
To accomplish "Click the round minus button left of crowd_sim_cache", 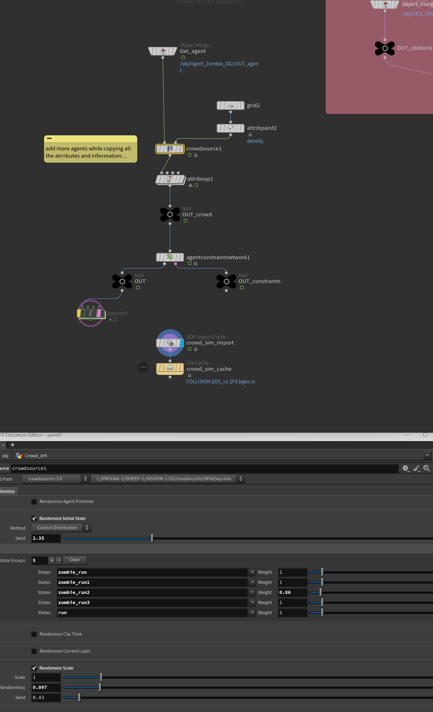I will pos(143,368).
